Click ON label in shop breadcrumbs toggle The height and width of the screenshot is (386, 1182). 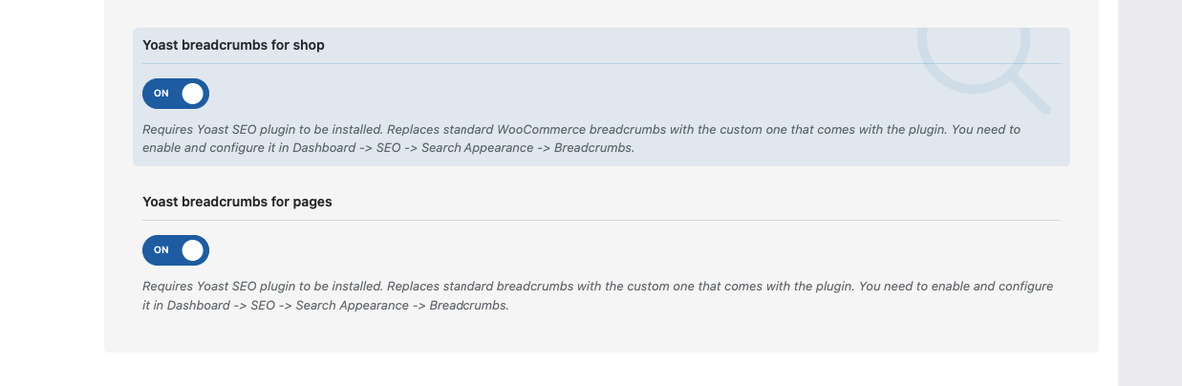click(161, 94)
